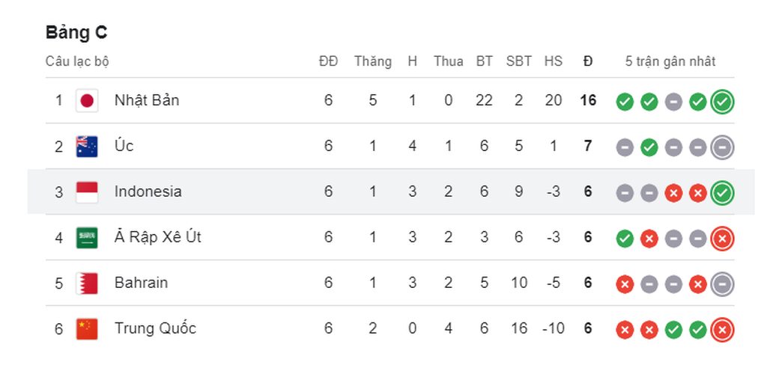Click the Indonesia flag icon
Screen dimensions: 764x377
point(87,192)
